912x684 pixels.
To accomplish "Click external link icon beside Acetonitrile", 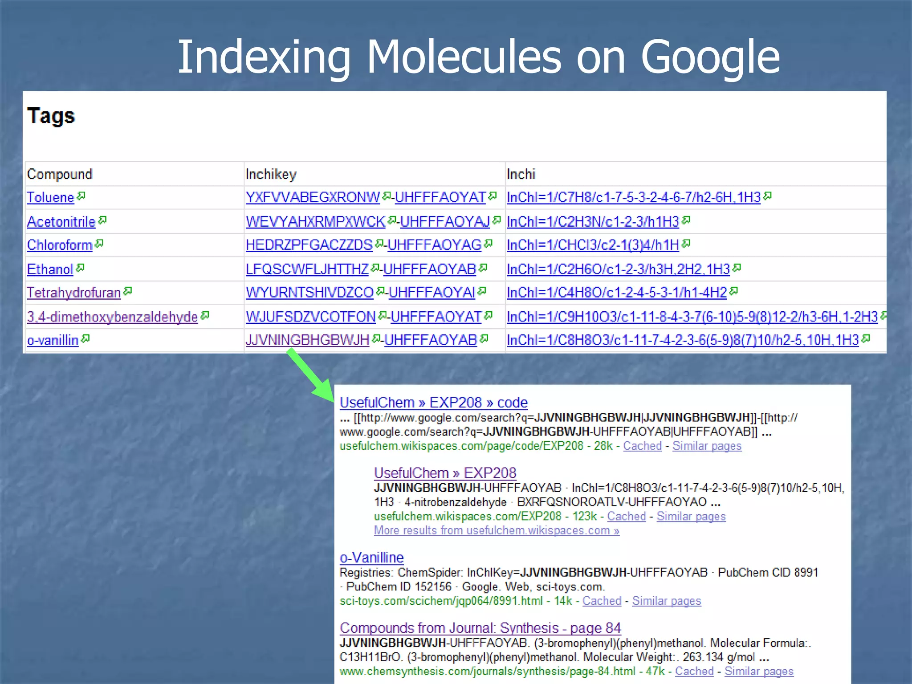I will [102, 220].
